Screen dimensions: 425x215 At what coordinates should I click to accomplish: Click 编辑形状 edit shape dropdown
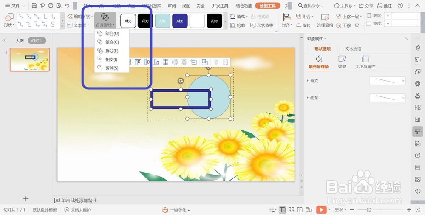(x=80, y=17)
